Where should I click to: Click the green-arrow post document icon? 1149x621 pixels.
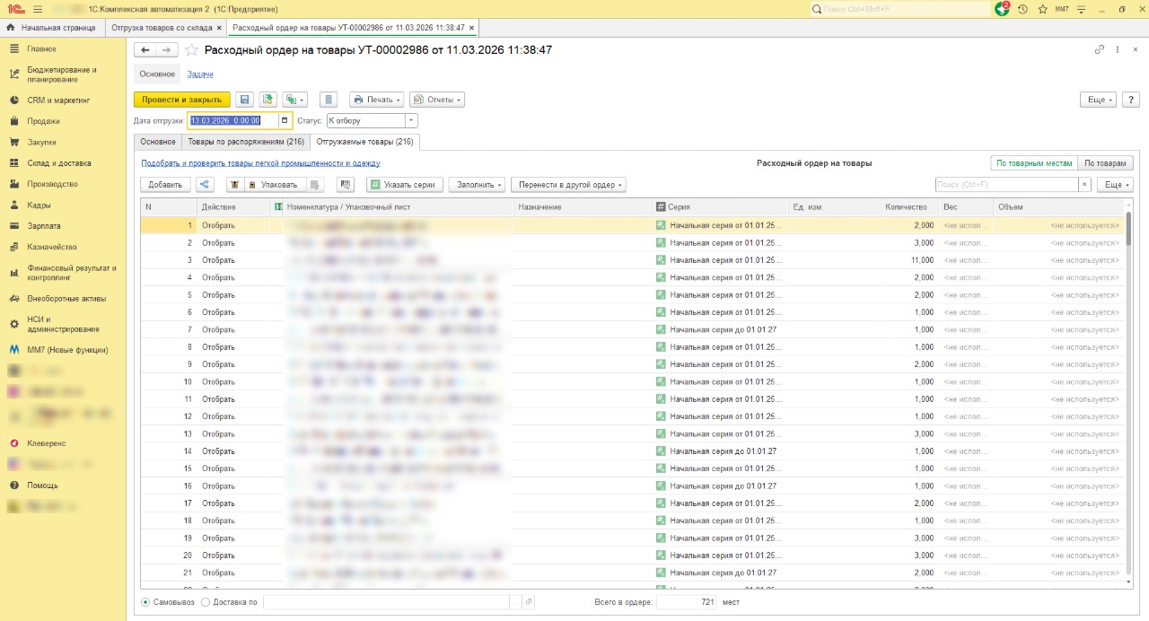268,100
